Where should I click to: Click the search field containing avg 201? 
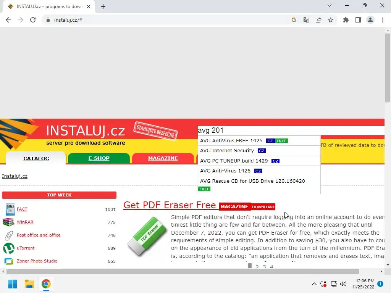click(291, 130)
